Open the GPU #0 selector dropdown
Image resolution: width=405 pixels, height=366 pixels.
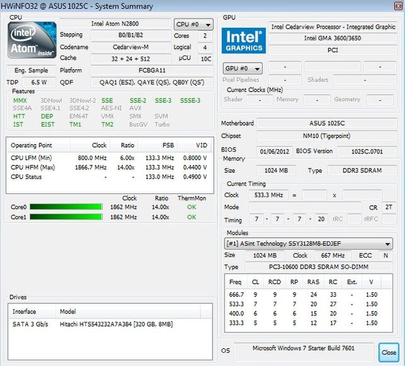click(x=242, y=69)
